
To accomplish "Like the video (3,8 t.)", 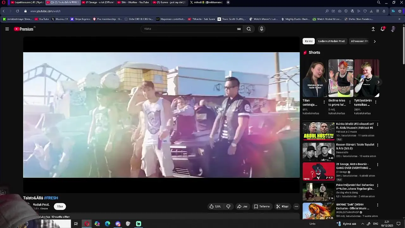I will pos(215,206).
